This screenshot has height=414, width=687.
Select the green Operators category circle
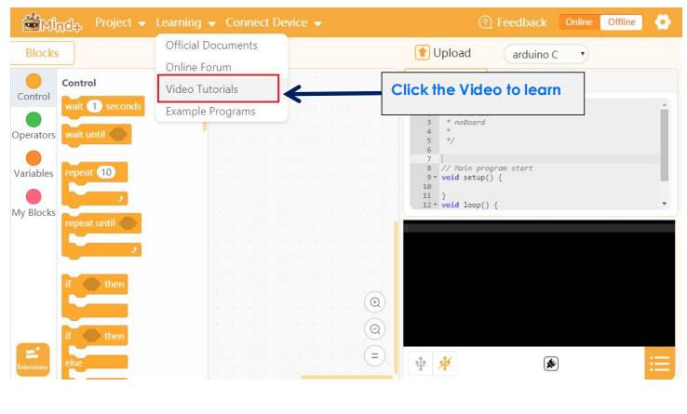tap(34, 119)
